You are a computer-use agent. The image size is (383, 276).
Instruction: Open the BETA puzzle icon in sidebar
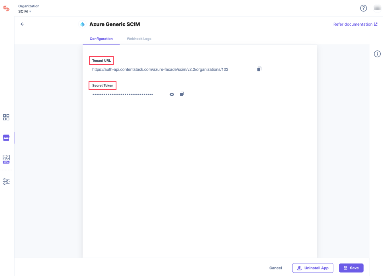[6, 159]
